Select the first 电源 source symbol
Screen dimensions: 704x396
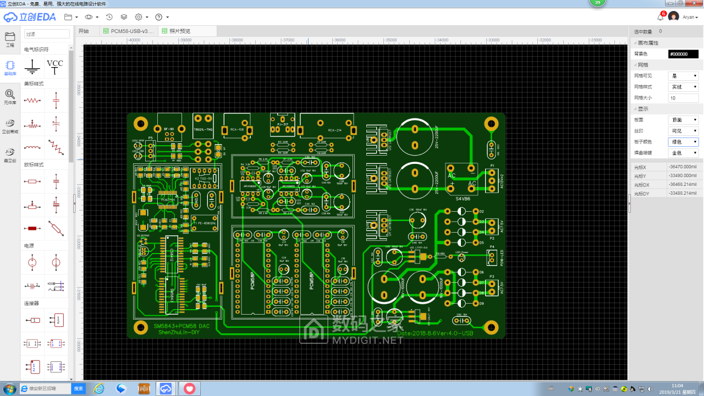click(33, 262)
